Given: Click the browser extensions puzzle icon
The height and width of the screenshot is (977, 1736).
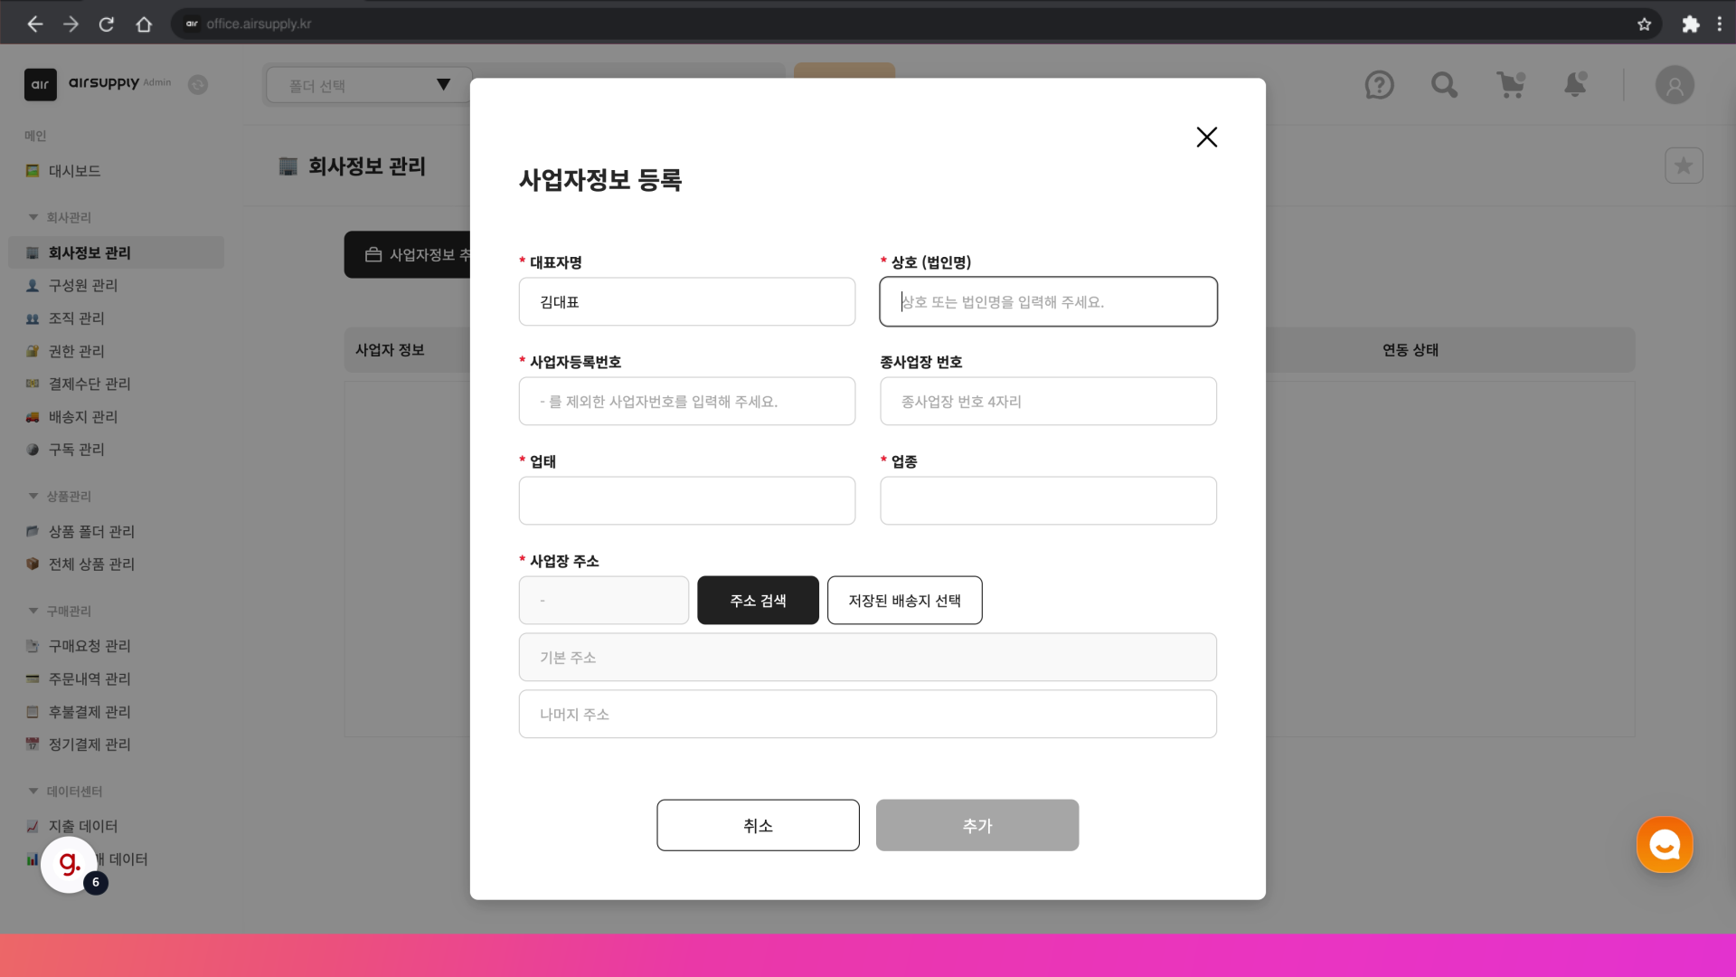Looking at the screenshot, I should pyautogui.click(x=1690, y=24).
